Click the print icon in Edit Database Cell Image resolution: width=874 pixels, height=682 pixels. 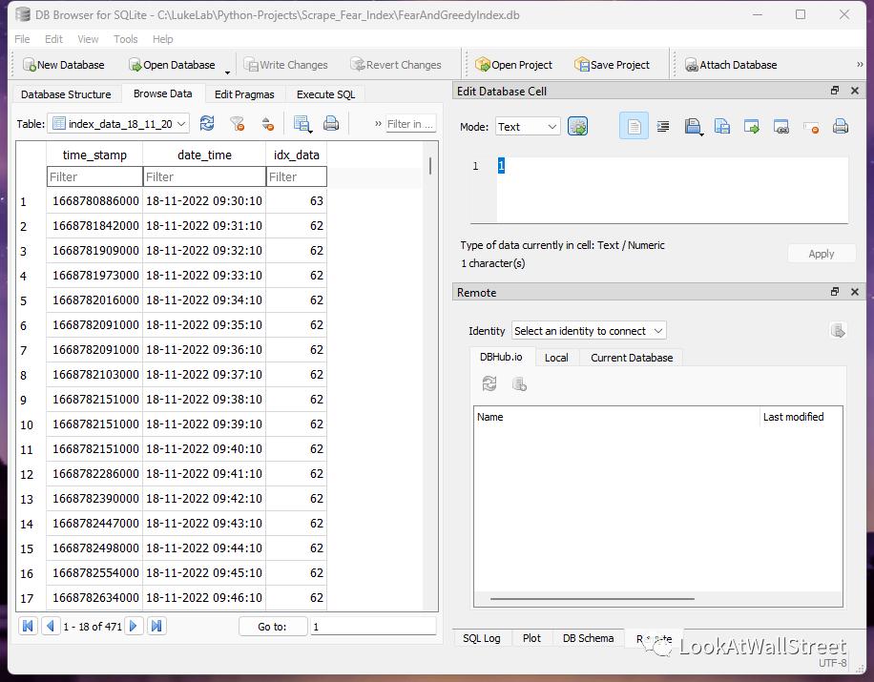(841, 127)
